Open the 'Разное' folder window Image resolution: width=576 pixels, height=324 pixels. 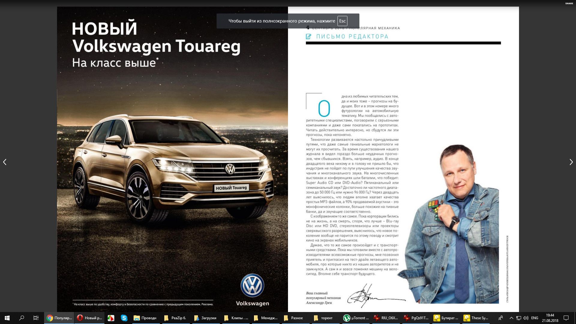(x=296, y=318)
